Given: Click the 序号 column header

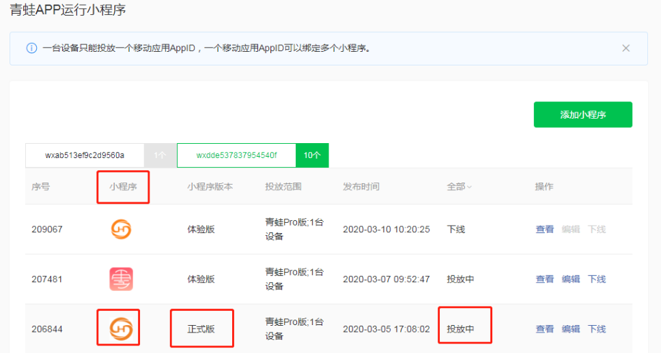Looking at the screenshot, I should tap(40, 187).
